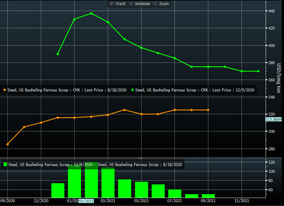Click the last orange data point on right
Screen dimensions: 284x206
coord(208,110)
